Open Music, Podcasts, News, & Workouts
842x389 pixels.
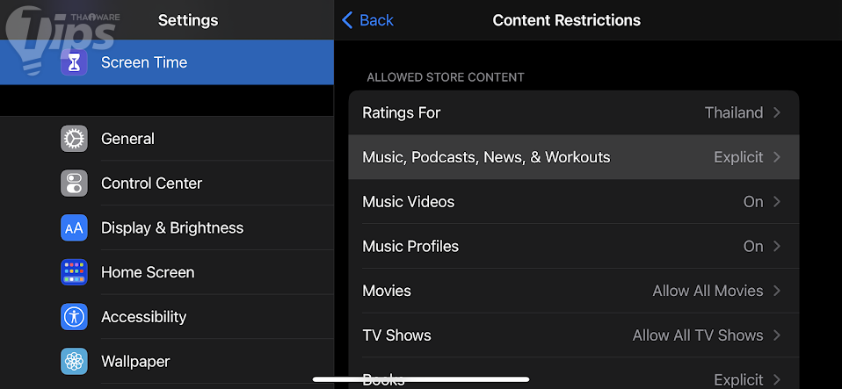point(486,157)
